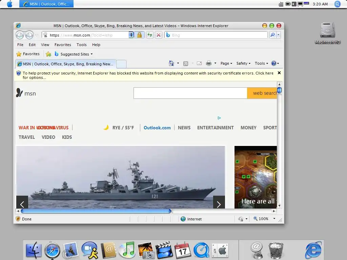
Task: Expand the Home button dropdown arrow
Action: click(x=178, y=63)
